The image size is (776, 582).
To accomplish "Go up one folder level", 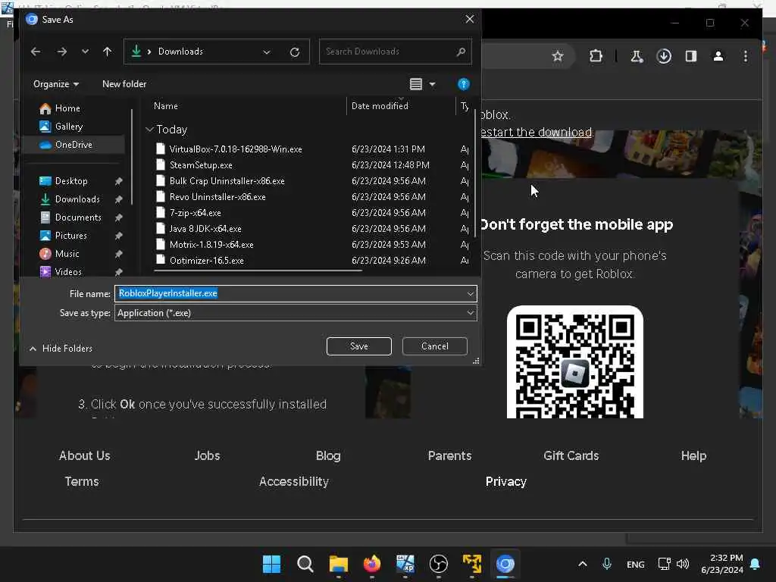I will tap(108, 52).
